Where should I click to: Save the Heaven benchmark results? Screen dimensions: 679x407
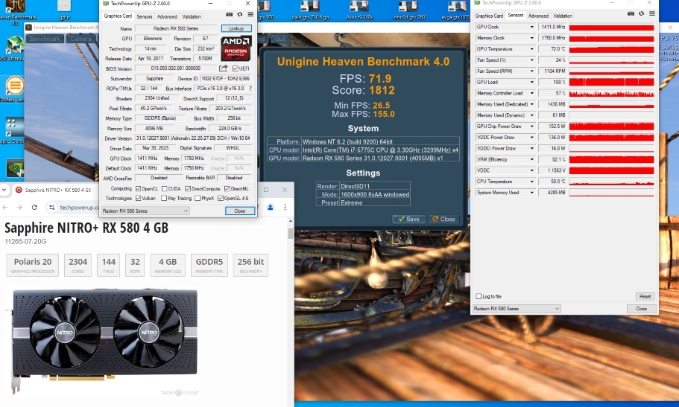[409, 219]
